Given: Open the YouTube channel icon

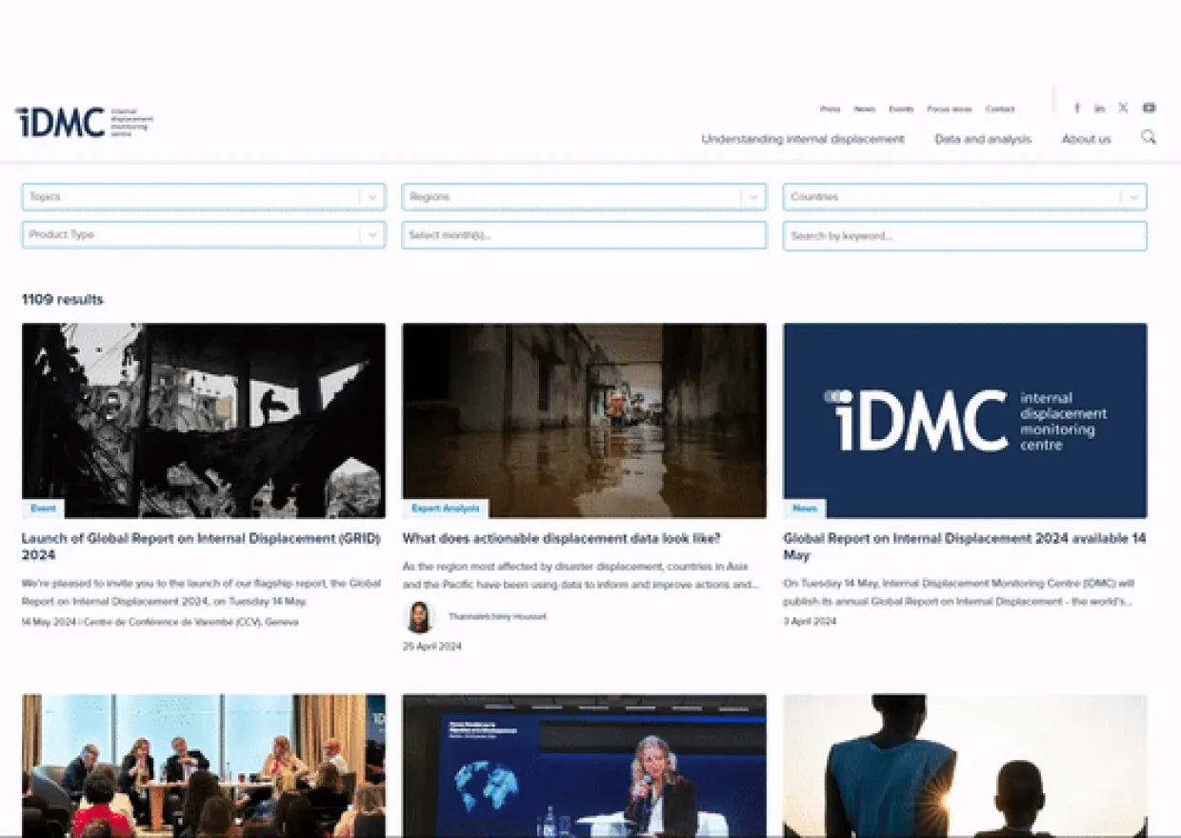Looking at the screenshot, I should [1149, 109].
